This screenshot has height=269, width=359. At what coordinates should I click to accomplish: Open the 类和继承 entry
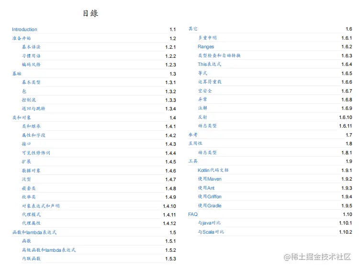click(x=31, y=126)
